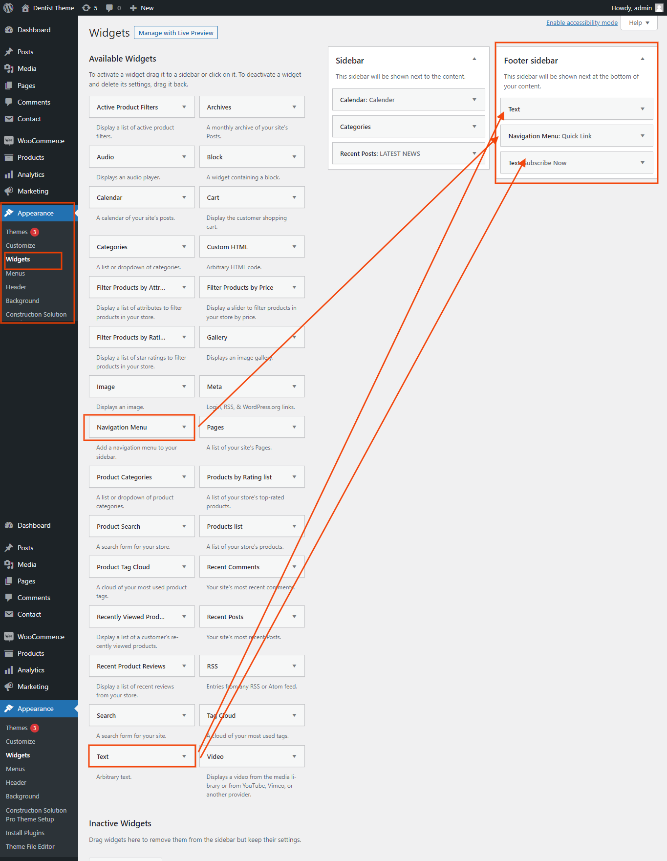Screen dimensions: 667x861
Task: Expand the Filter Products by Price widget
Action: [294, 287]
